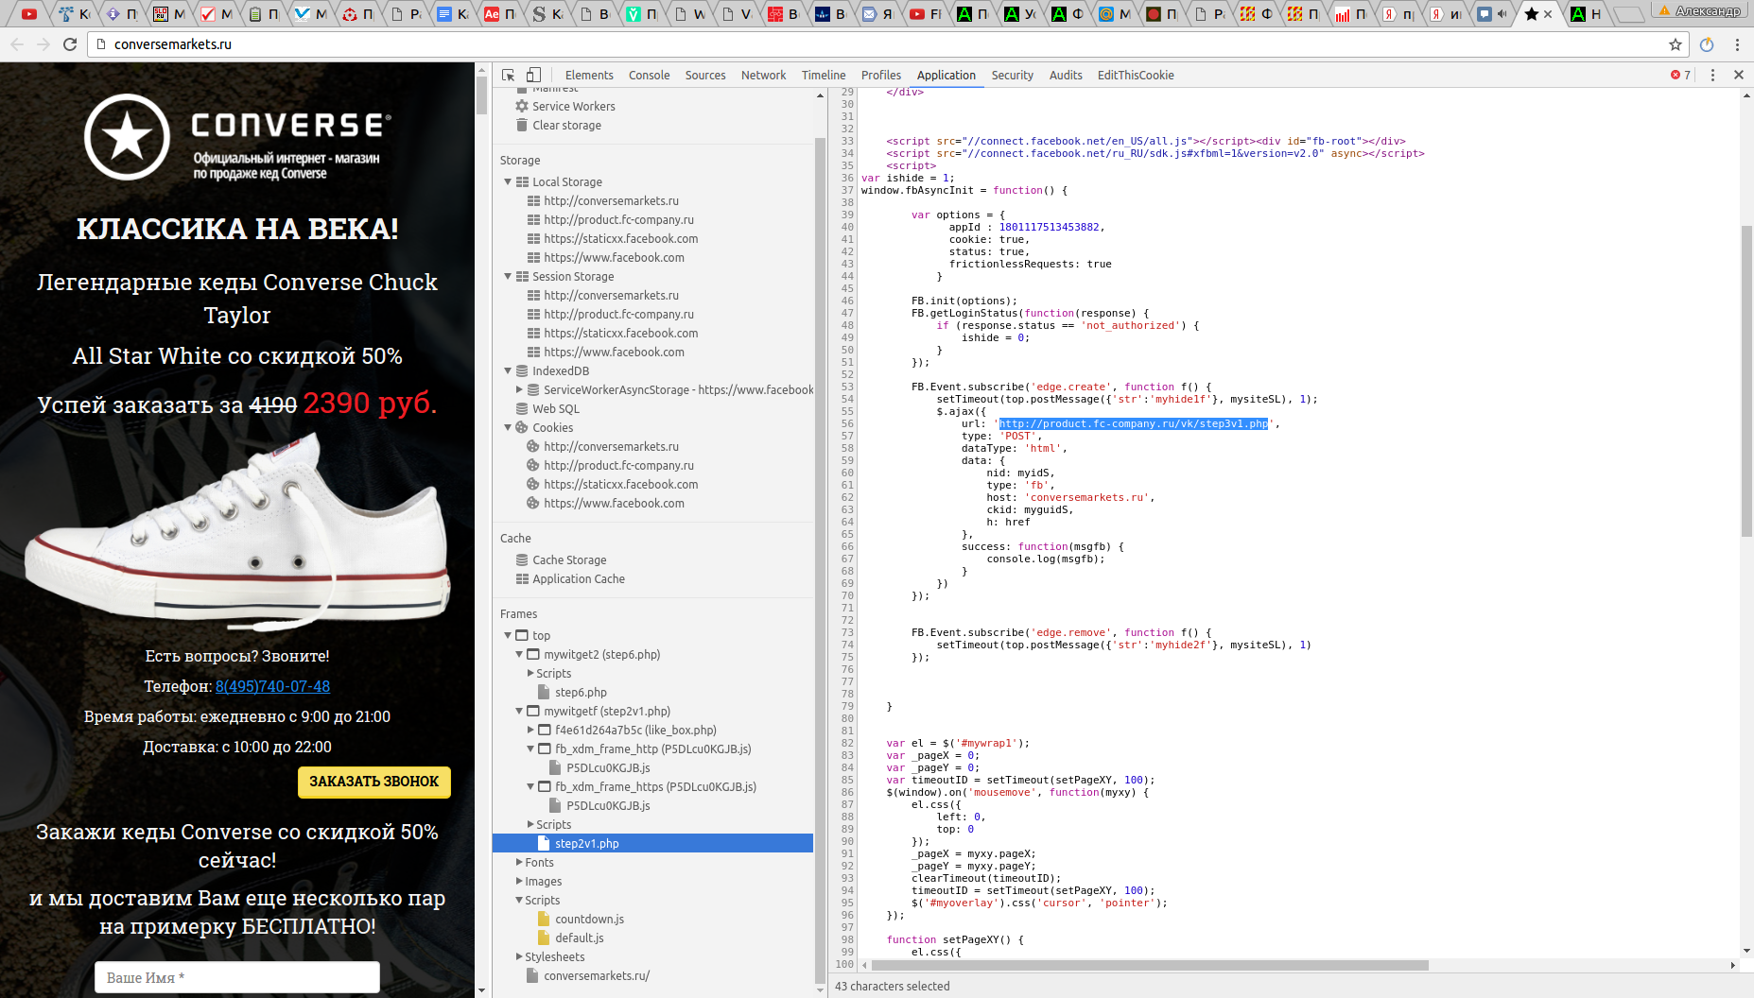Close the DevTools panel
The image size is (1754, 998).
[1738, 75]
